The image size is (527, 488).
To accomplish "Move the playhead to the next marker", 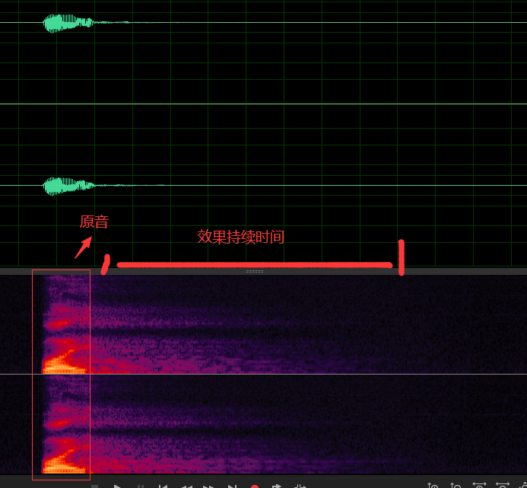I will [232, 486].
